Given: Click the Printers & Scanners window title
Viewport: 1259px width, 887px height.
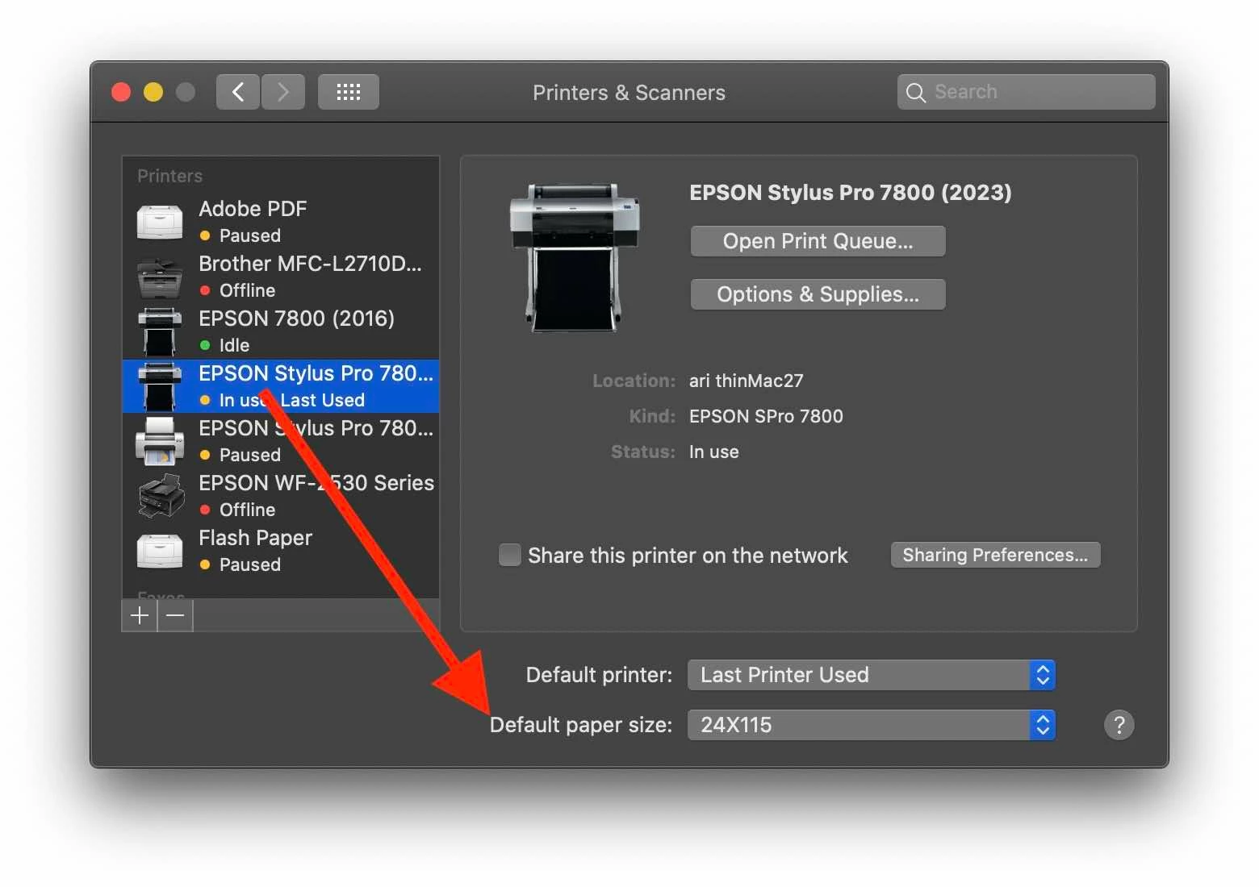Looking at the screenshot, I should pos(629,93).
